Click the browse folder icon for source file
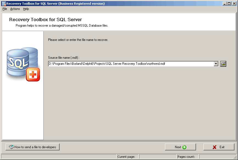Viewport: 238px width, 160px height. click(x=223, y=64)
